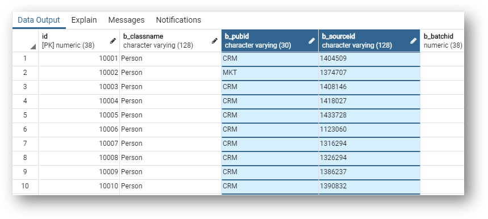This screenshot has width=488, height=219.
Task: Click the pencil icon in b_pubid header
Action: pyautogui.click(x=311, y=41)
